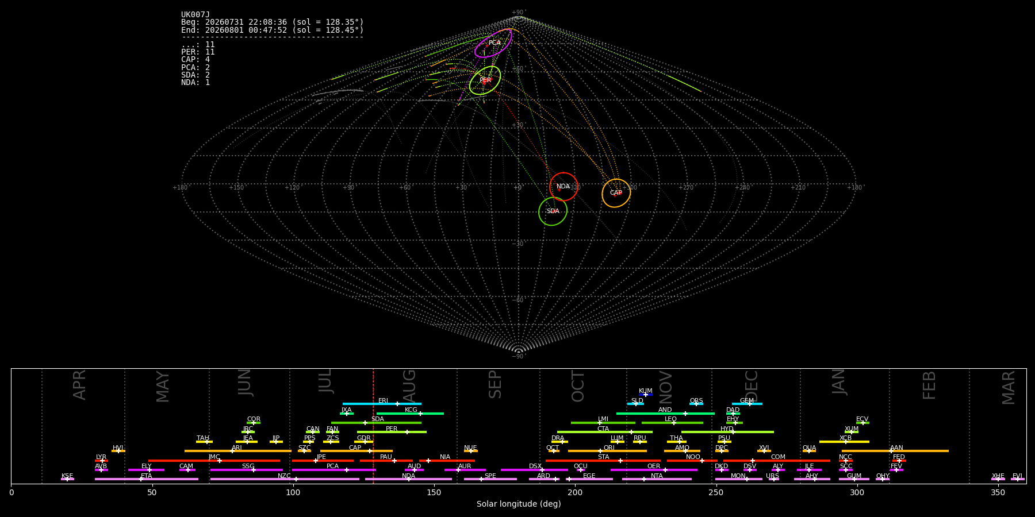1035x517 pixels.
Task: Select the orange CAP radiant circle on the map
Action: pyautogui.click(x=616, y=193)
